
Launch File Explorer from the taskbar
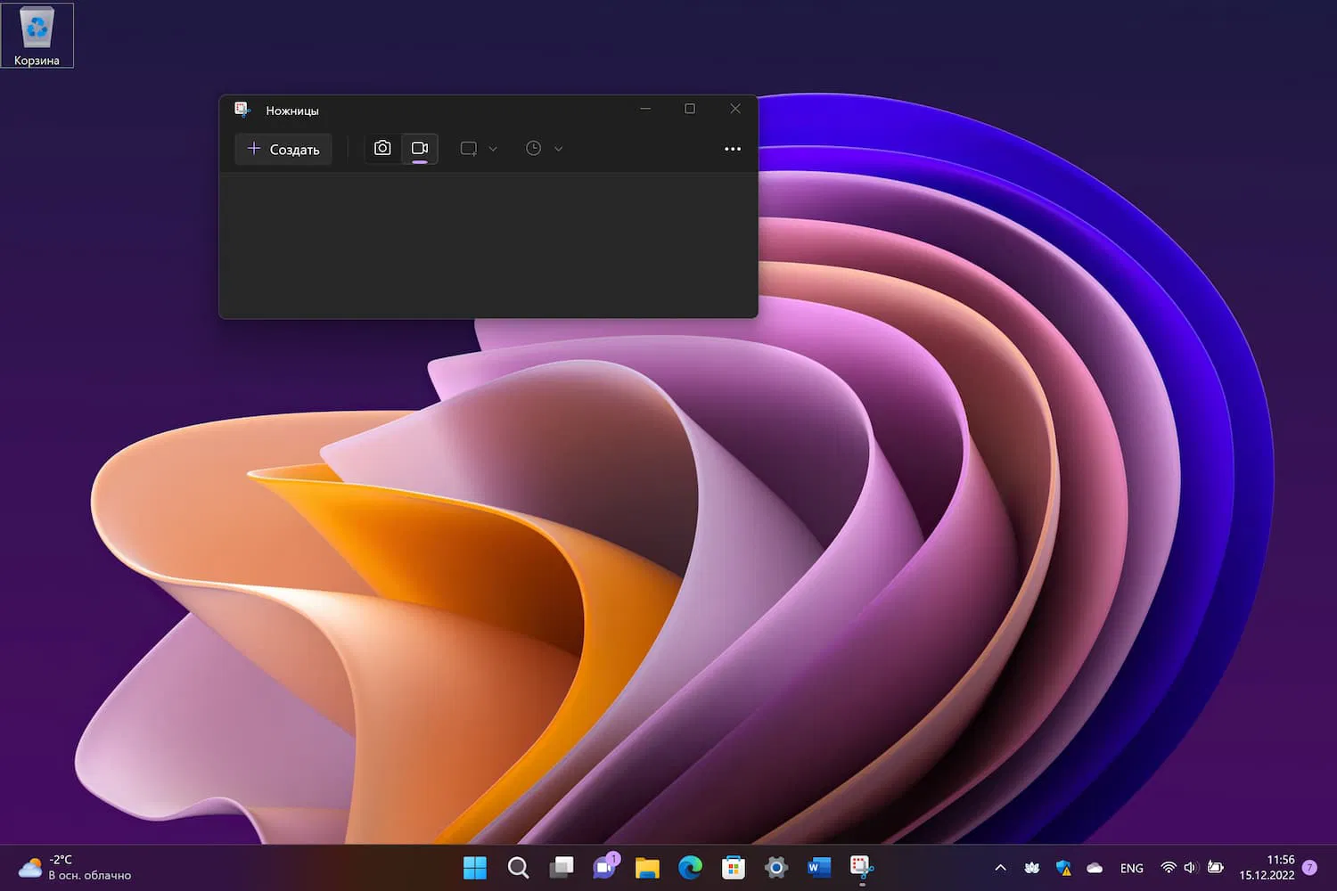(x=647, y=868)
